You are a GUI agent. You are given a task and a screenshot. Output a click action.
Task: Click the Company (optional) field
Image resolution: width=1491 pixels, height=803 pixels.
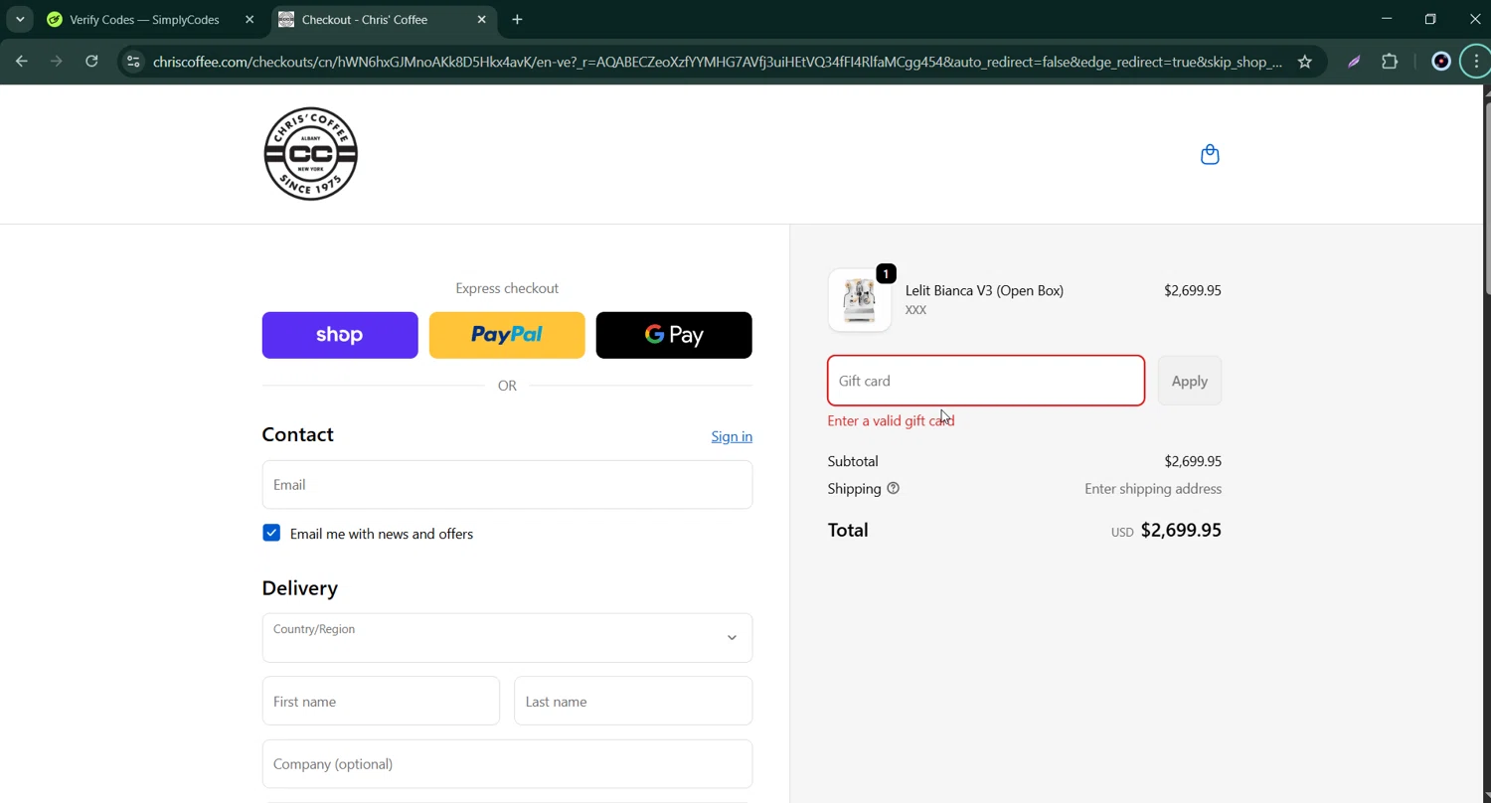point(507,763)
